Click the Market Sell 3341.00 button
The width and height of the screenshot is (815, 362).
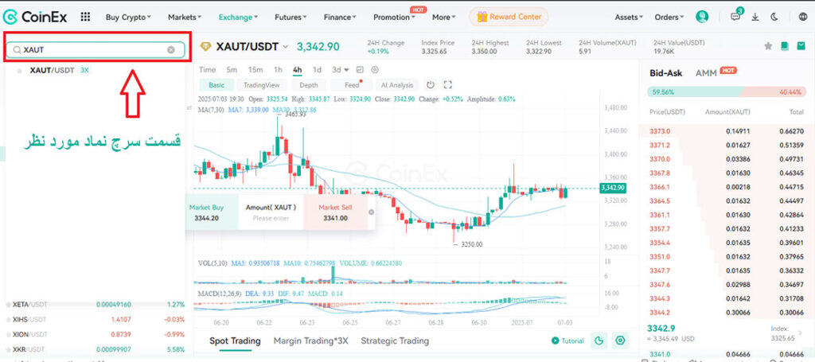tap(335, 212)
